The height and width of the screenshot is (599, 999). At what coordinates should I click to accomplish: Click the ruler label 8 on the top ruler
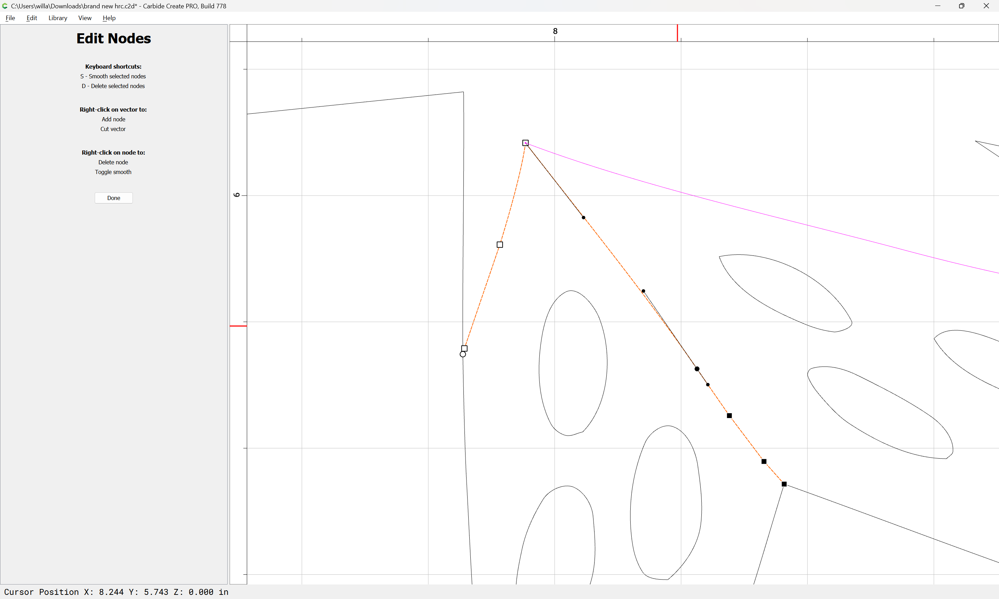pyautogui.click(x=555, y=31)
